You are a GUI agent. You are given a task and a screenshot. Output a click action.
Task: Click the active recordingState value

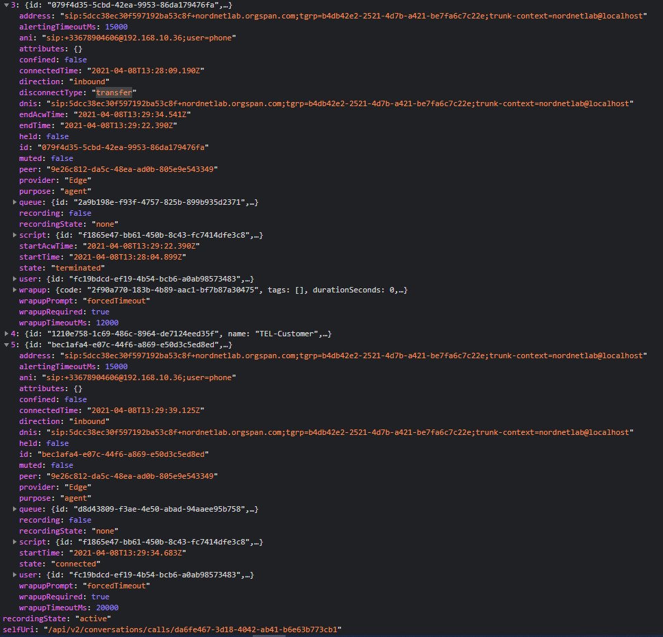point(92,619)
